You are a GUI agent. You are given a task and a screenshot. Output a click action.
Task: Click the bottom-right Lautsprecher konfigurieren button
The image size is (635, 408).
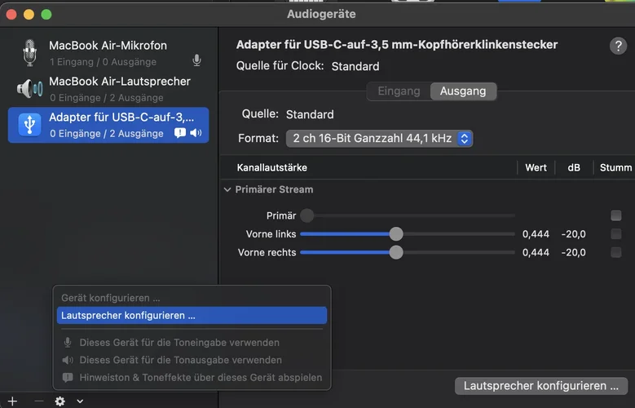pos(540,385)
